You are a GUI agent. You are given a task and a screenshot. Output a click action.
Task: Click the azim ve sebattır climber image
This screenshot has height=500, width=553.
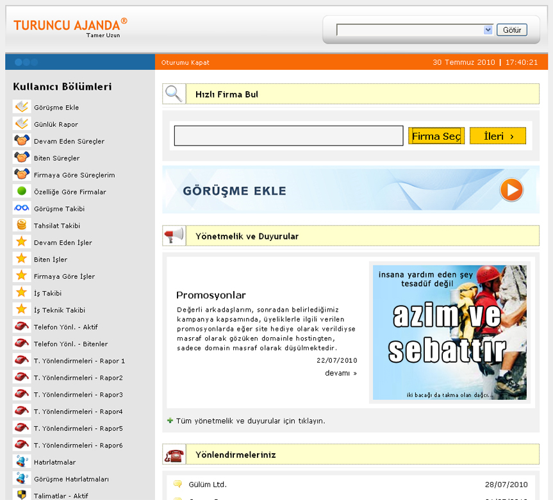pyautogui.click(x=449, y=332)
